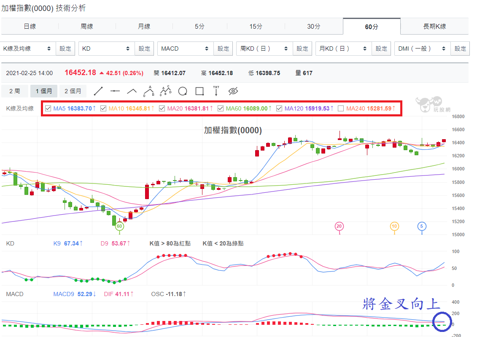
Task: Select the straight line drawing tool
Action: point(98,91)
